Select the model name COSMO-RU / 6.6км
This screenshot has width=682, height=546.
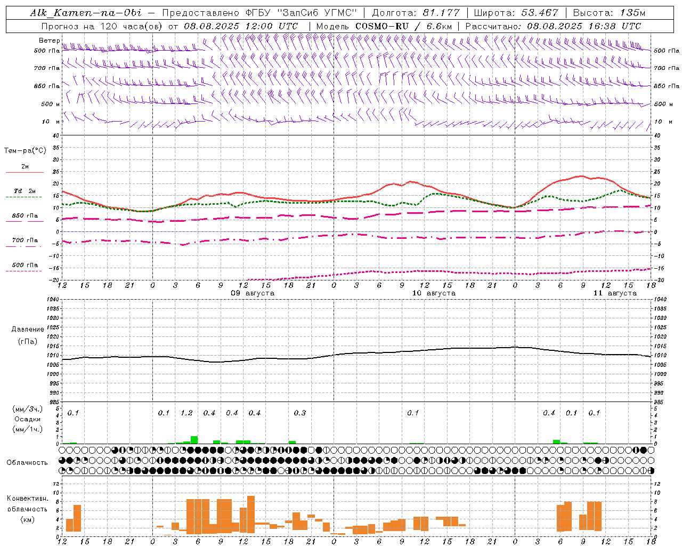coord(404,26)
